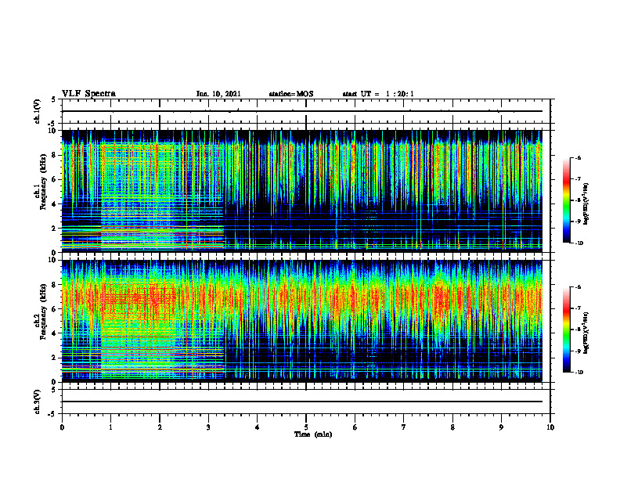Click the "station=MOS" header label

pos(291,94)
